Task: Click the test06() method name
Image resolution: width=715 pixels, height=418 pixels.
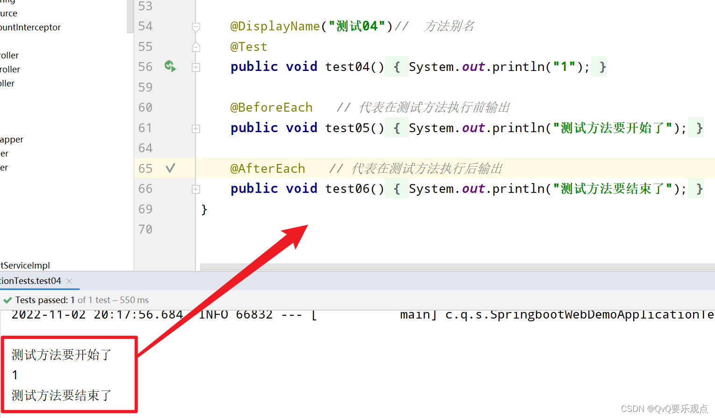Action: point(354,189)
